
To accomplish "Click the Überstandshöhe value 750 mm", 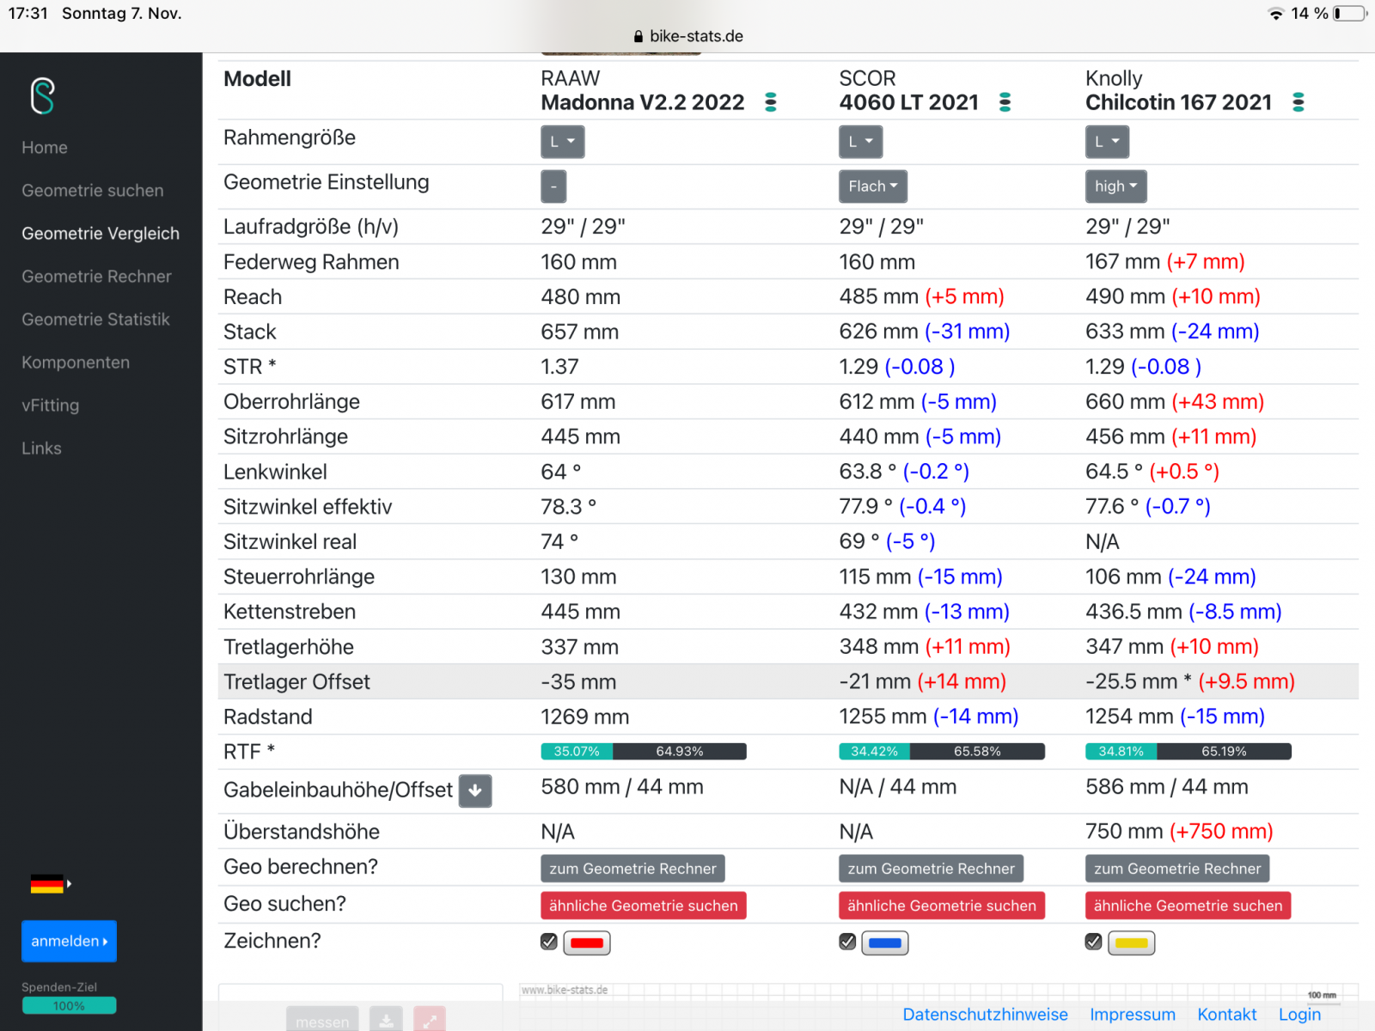I will tap(1124, 832).
